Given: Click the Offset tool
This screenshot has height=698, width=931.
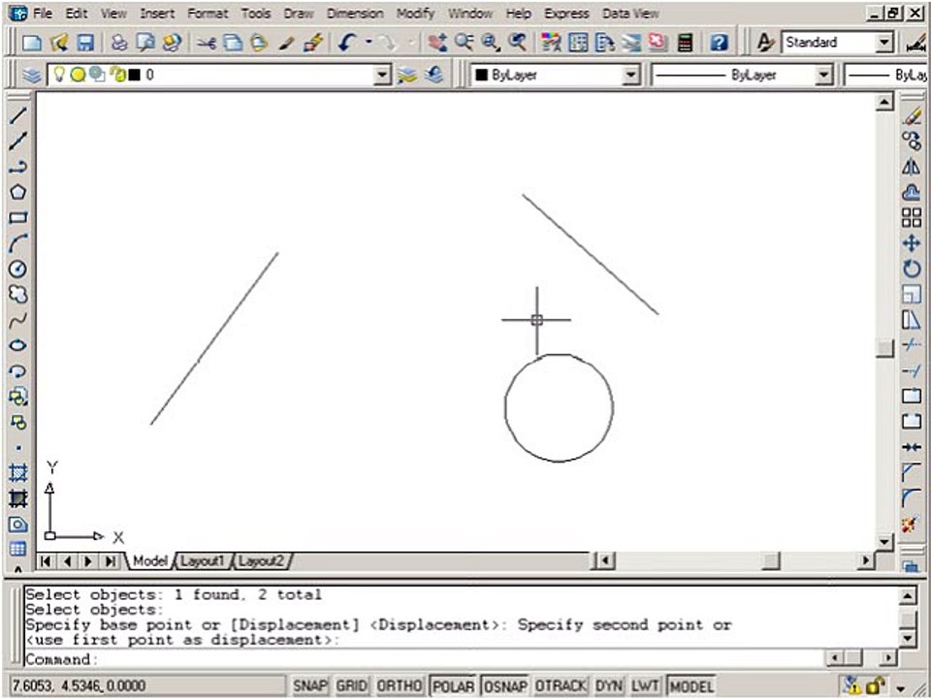Looking at the screenshot, I should click(912, 192).
